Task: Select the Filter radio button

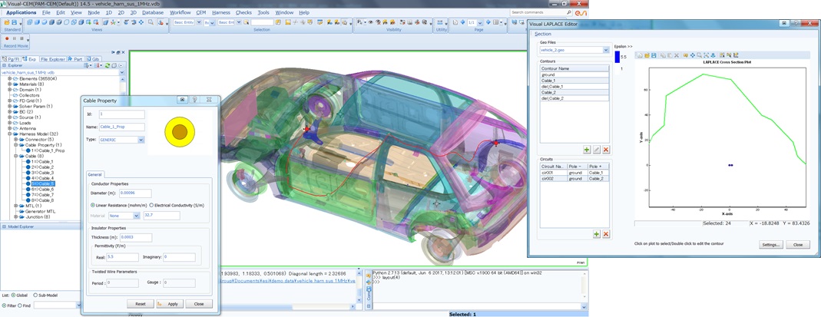Action: click(4, 305)
